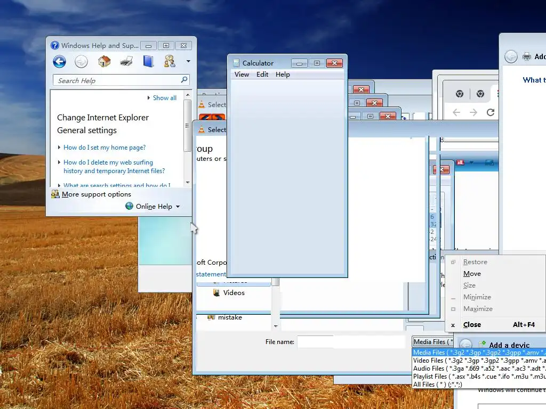
Task: Choose Close Alt+F4 from system menu
Action: click(495, 324)
